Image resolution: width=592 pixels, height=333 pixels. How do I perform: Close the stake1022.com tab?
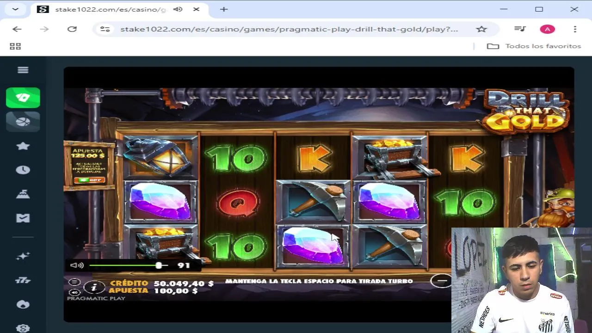click(196, 9)
